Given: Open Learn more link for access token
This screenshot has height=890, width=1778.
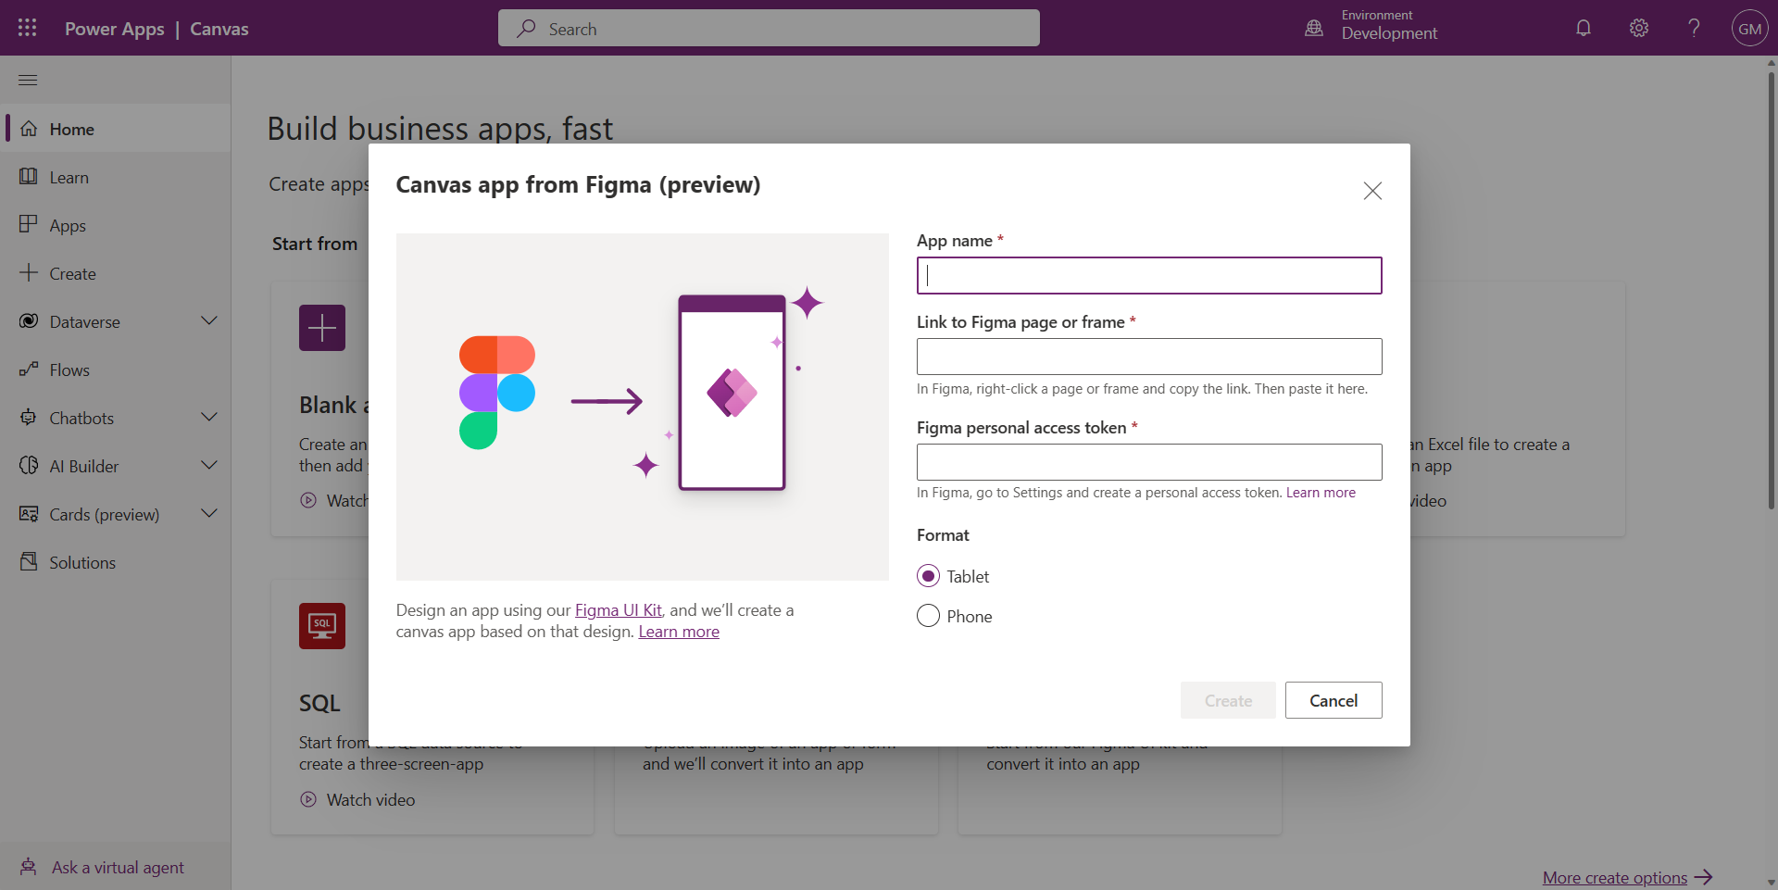Looking at the screenshot, I should pyautogui.click(x=1321, y=493).
